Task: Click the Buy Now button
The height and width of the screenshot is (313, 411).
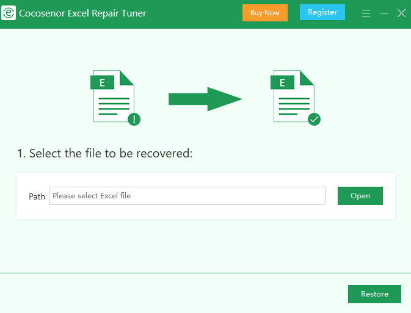Action: [x=265, y=13]
